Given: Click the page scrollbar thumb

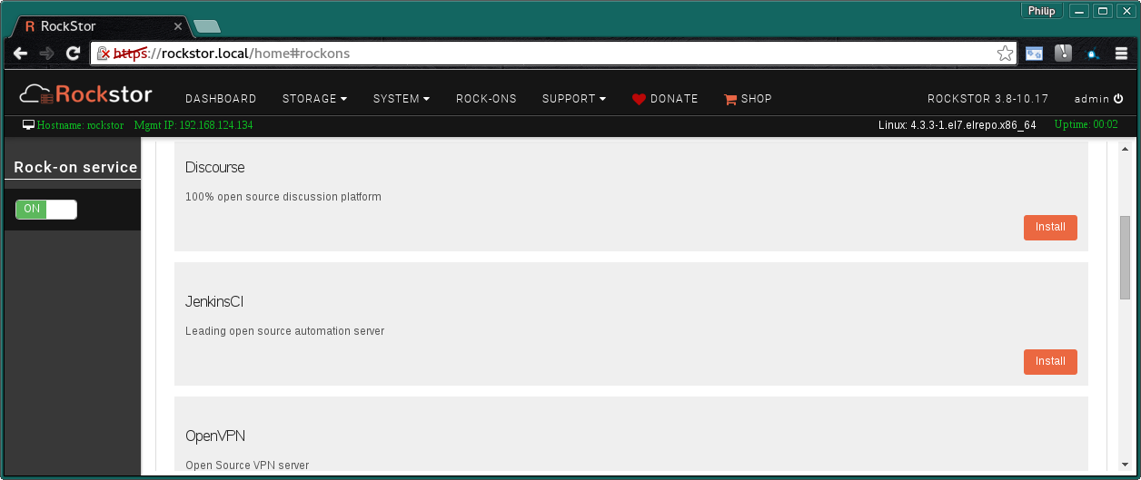Looking at the screenshot, I should (x=1125, y=258).
